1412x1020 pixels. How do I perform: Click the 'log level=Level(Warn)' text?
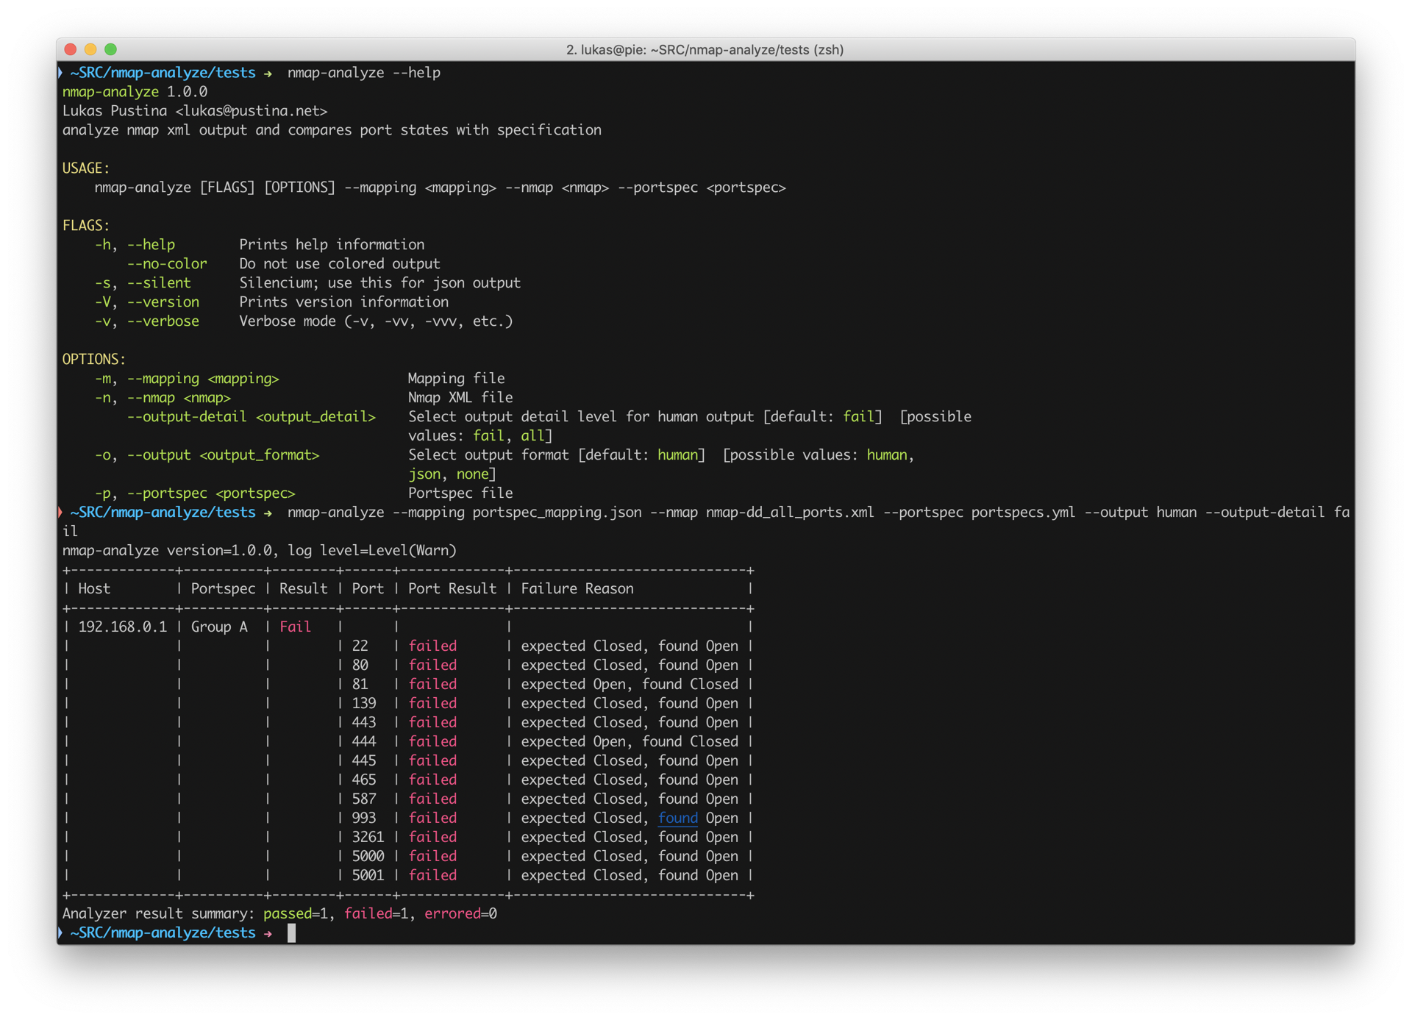pyautogui.click(x=372, y=550)
